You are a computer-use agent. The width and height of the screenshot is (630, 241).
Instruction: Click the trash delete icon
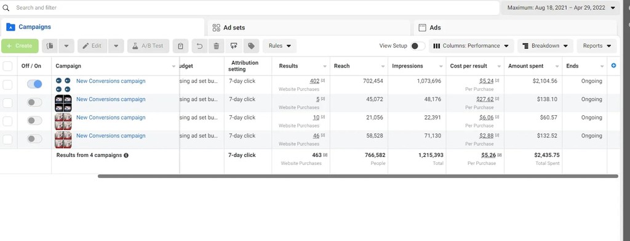point(216,45)
